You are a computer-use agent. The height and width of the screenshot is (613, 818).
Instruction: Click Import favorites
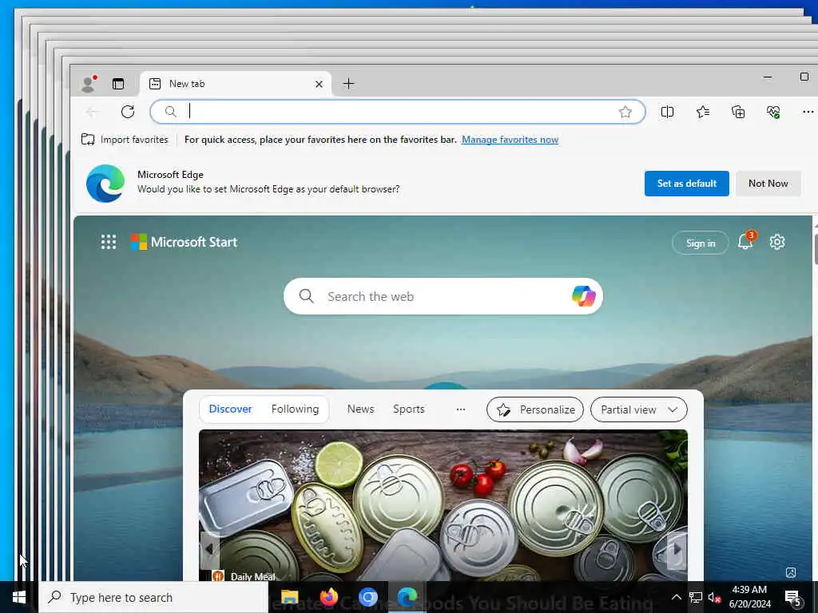click(125, 140)
